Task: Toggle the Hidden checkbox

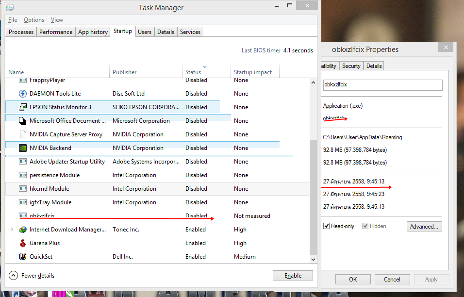Action: 365,226
